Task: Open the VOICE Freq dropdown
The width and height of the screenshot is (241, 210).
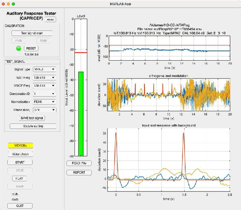Action: [x=44, y=86]
